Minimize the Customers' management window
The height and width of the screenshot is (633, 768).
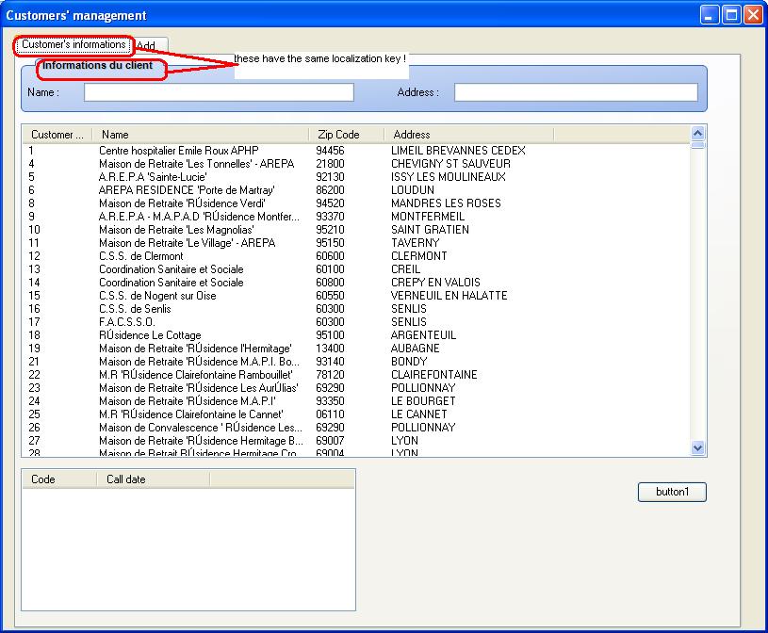710,15
